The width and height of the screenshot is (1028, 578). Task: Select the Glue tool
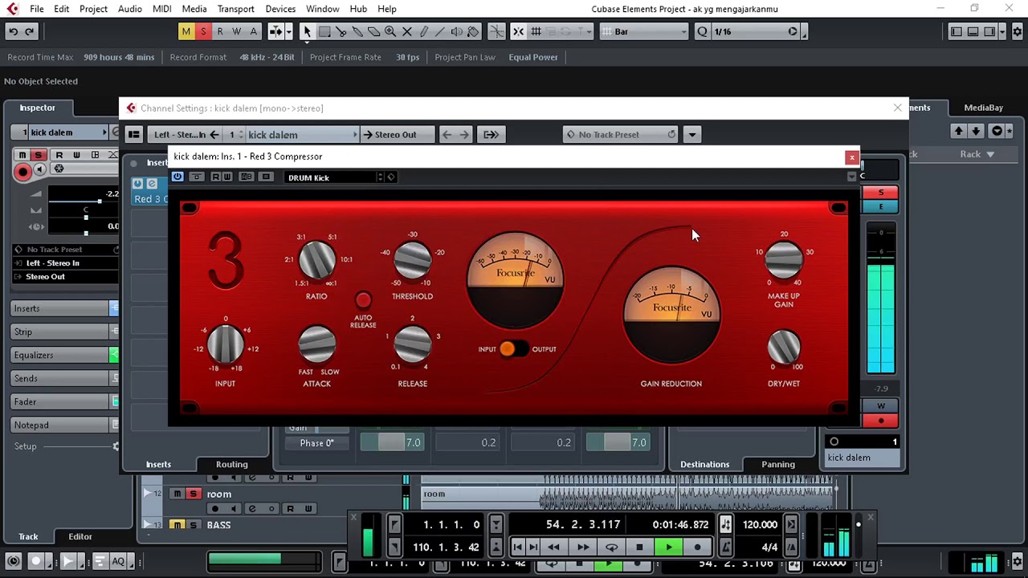point(357,31)
